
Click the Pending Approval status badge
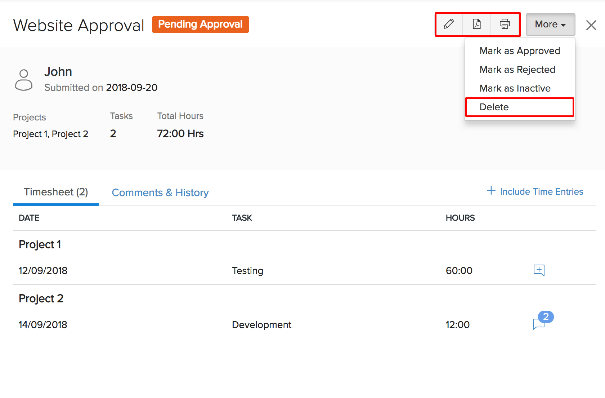(200, 24)
